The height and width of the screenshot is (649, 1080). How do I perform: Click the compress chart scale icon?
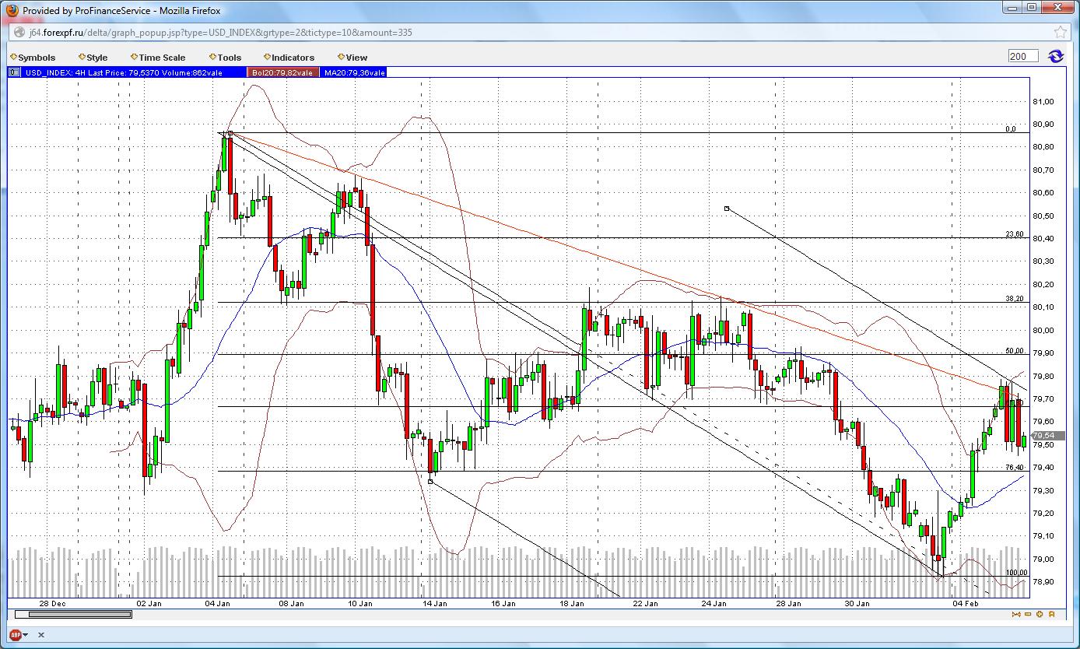[1016, 614]
